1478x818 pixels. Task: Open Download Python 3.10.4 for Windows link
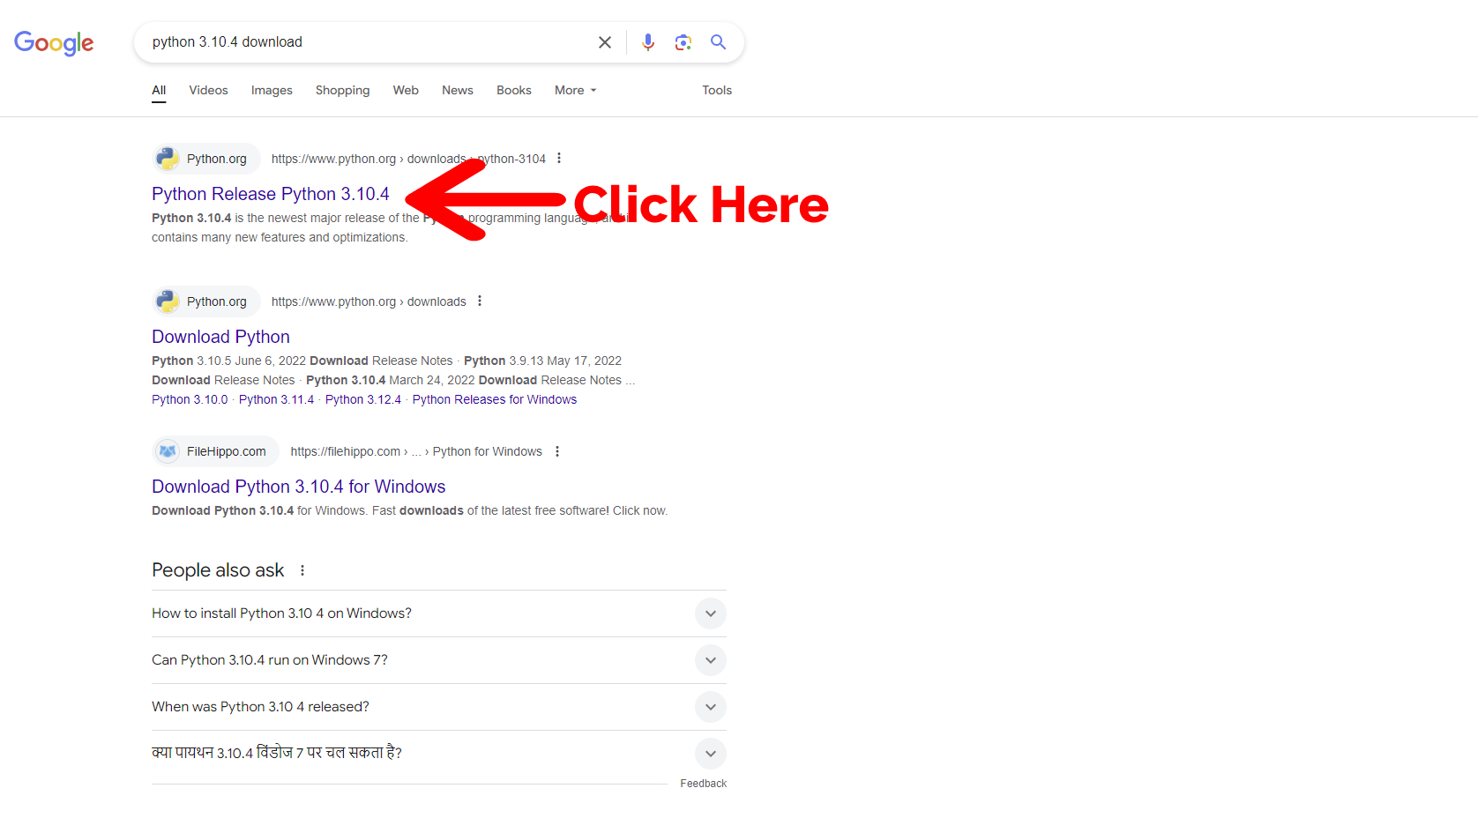click(x=298, y=487)
